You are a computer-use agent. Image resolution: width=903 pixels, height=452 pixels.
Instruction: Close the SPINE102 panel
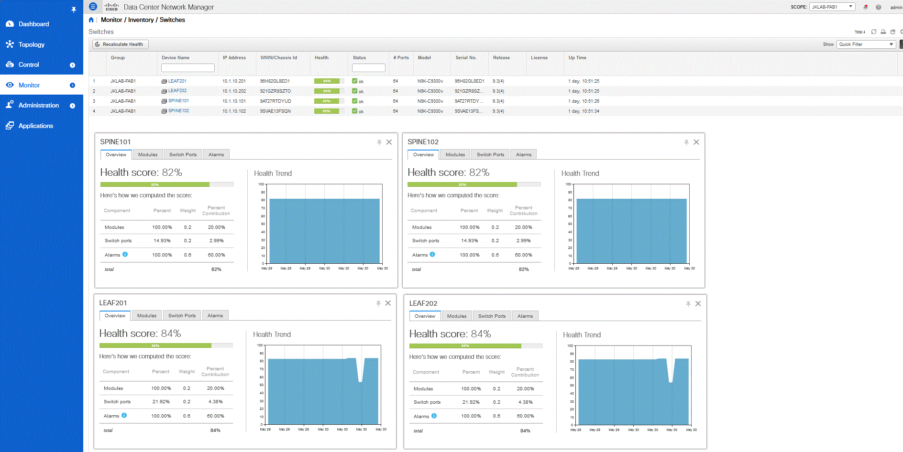[x=696, y=142]
